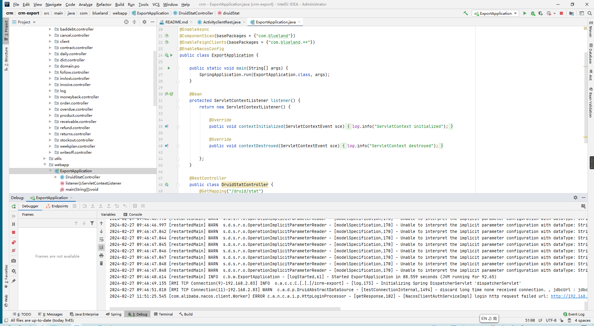Toggle Mute Breakpoints in the debug sidebar
Screen dimensions: 594x326
(14, 251)
